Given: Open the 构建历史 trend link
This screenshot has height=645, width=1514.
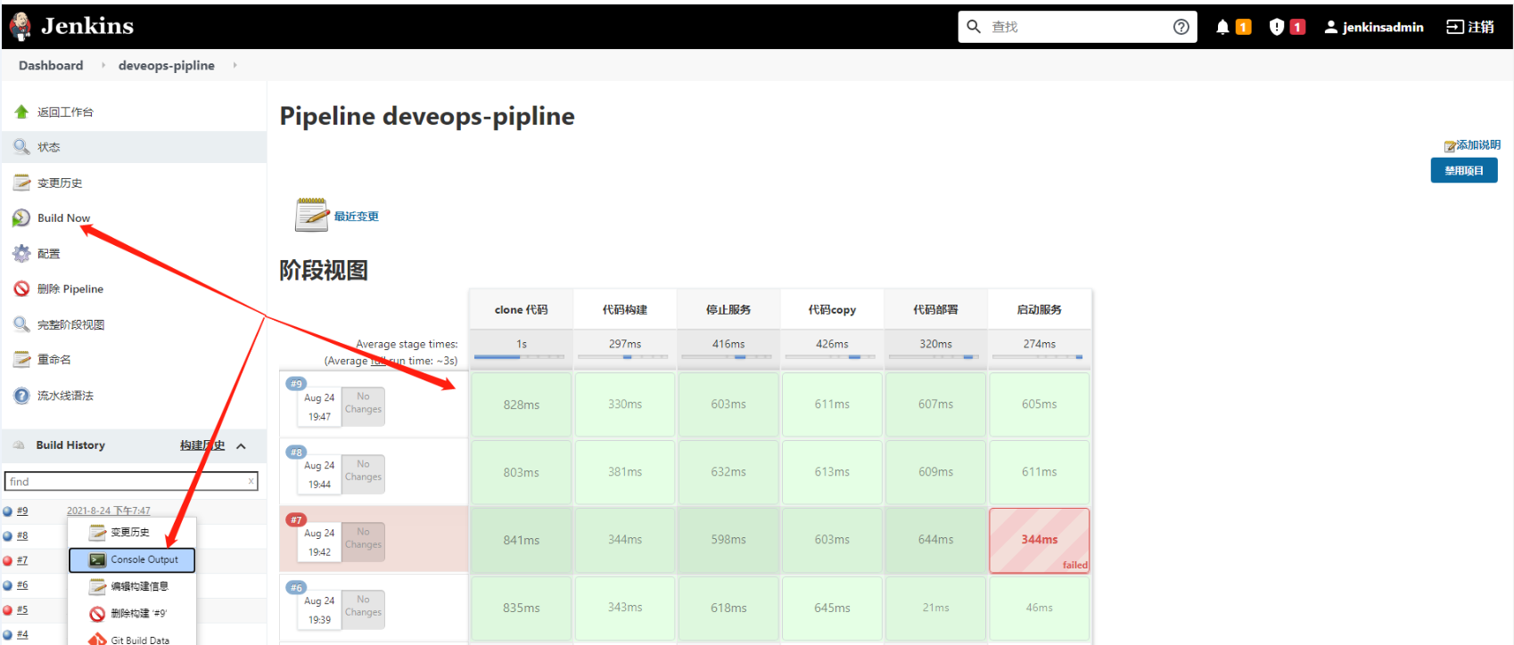Looking at the screenshot, I should pyautogui.click(x=202, y=445).
